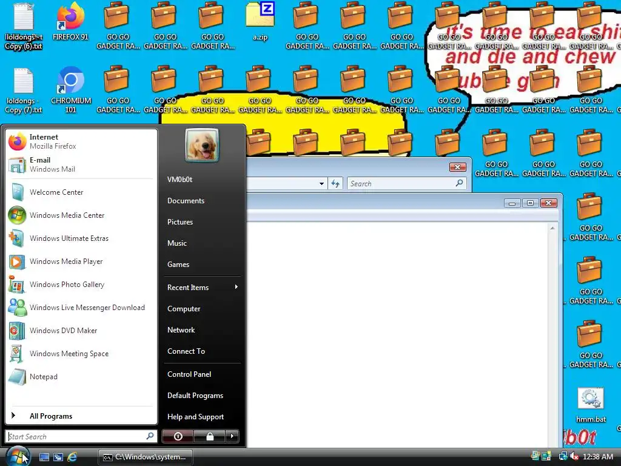Click Switch between windows quick launch icon
Viewport: 621px width, 466px height.
[x=58, y=457]
